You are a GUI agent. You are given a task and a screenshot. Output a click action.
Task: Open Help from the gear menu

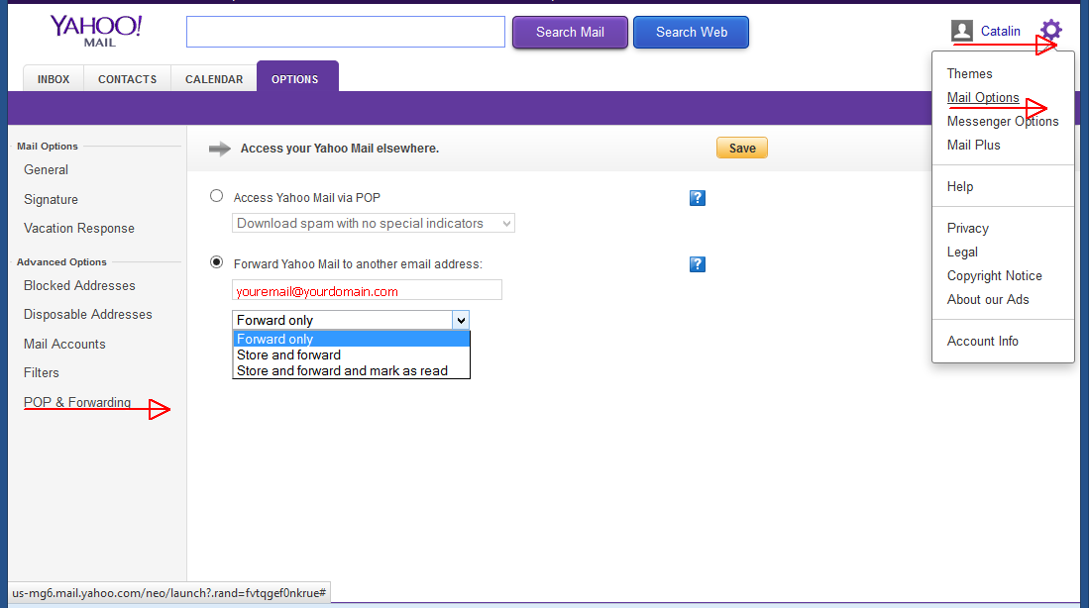click(x=960, y=187)
